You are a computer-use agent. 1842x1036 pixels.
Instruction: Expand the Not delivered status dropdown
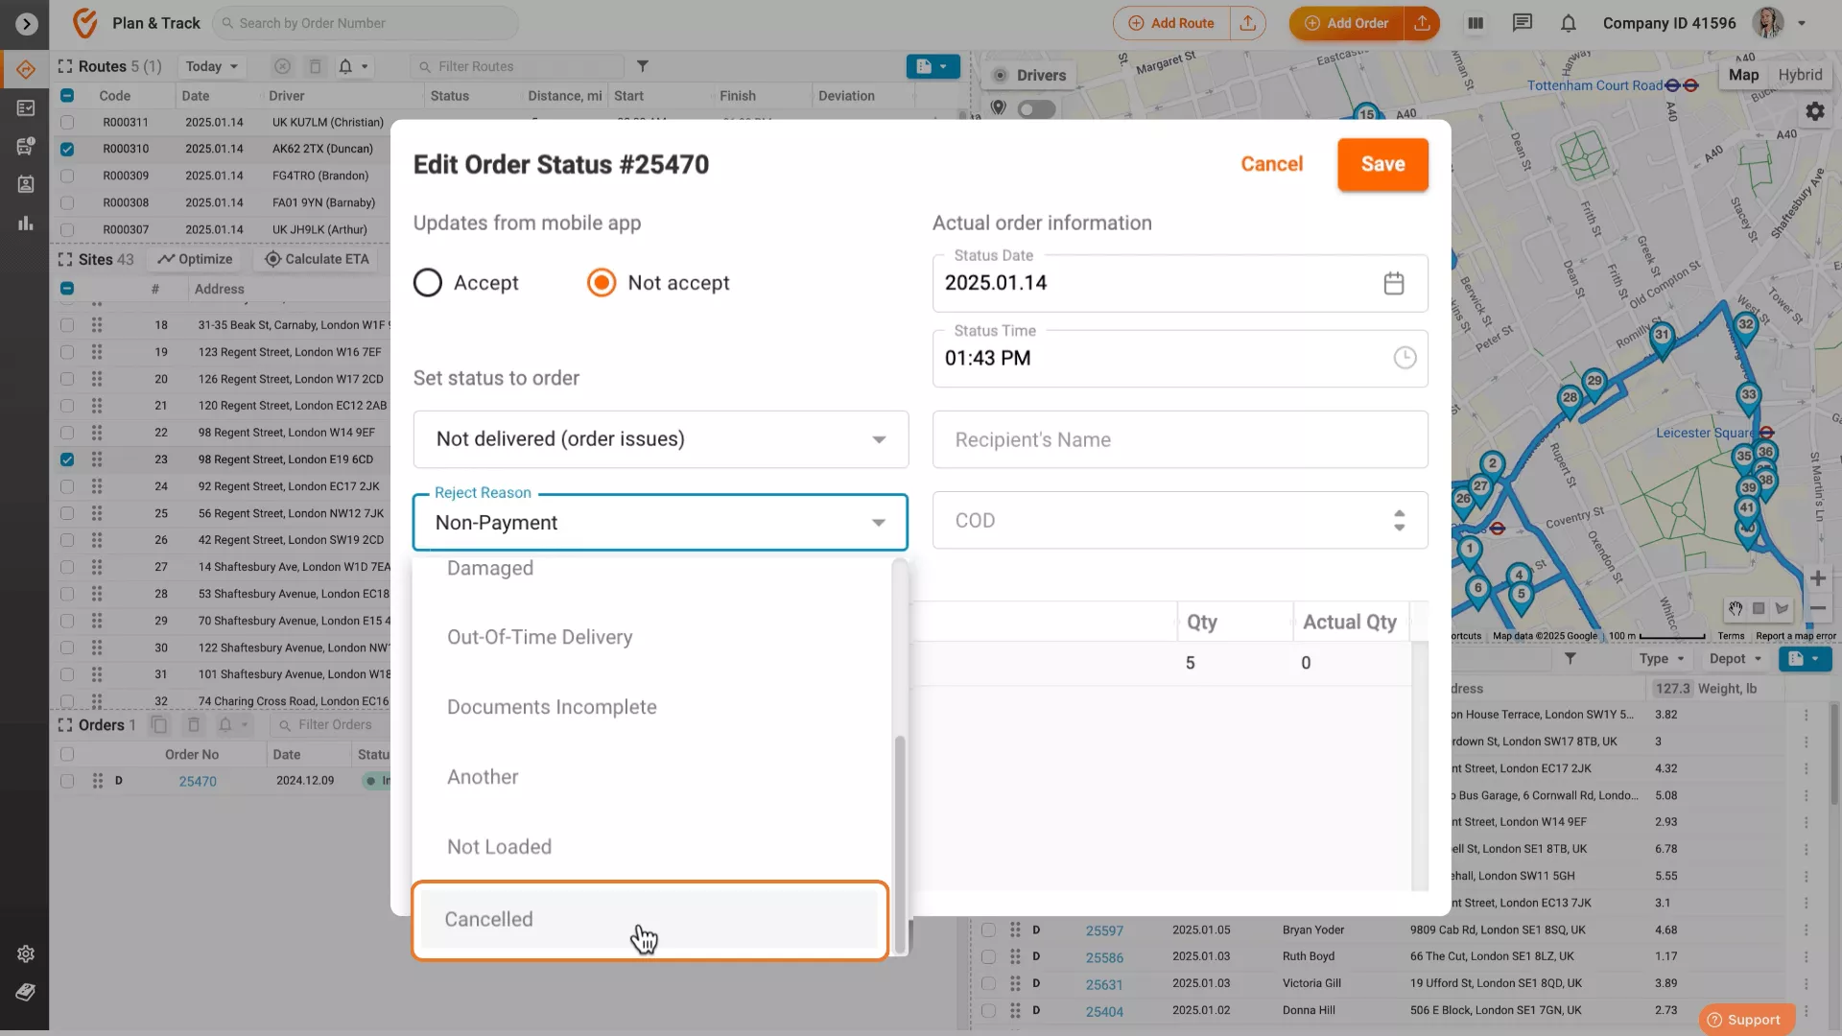660,439
